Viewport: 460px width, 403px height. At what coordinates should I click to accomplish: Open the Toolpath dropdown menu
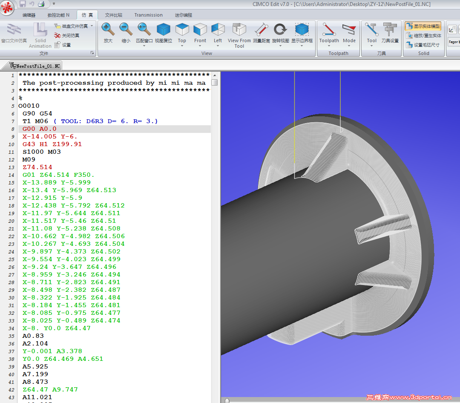329,45
